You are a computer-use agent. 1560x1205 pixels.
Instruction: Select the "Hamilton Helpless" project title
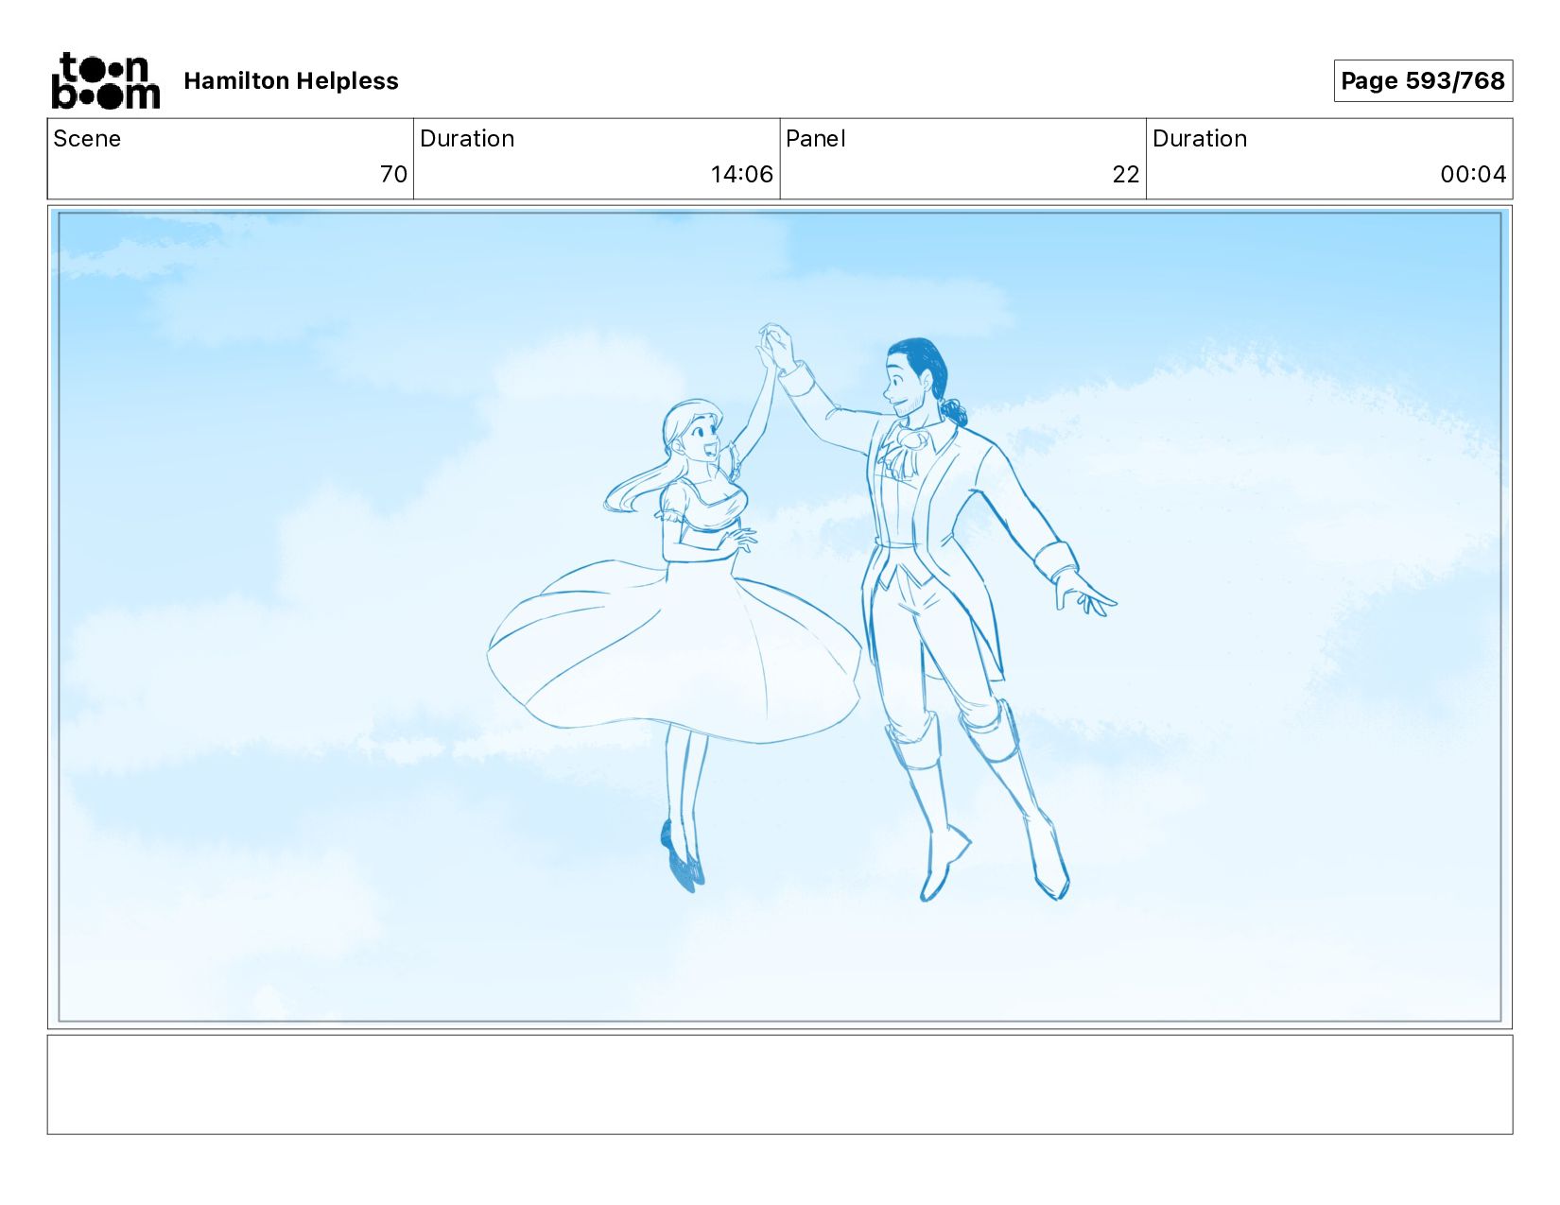[291, 81]
